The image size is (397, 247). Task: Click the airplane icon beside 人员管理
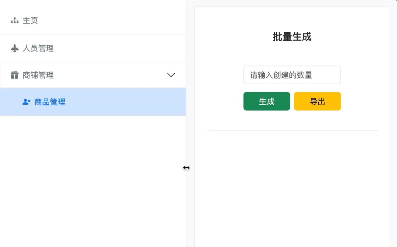click(15, 49)
